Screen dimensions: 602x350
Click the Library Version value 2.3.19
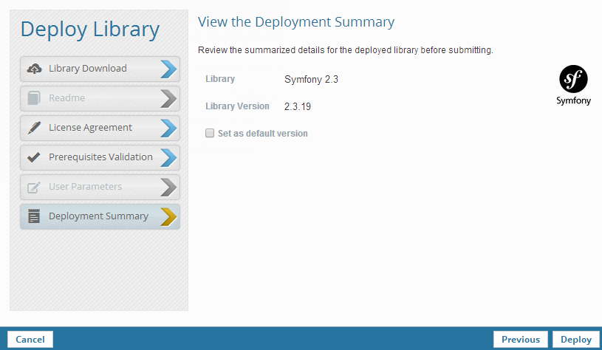pyautogui.click(x=298, y=106)
